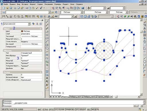This screenshot has width=147, height=111.
Task: Click the Help question mark icon
Action: pos(83,8)
